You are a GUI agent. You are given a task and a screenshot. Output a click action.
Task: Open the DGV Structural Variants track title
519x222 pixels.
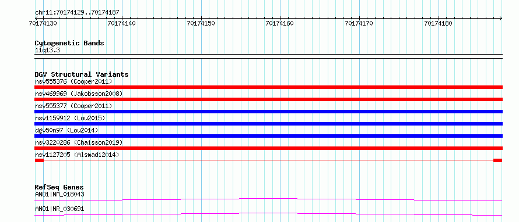(82, 74)
